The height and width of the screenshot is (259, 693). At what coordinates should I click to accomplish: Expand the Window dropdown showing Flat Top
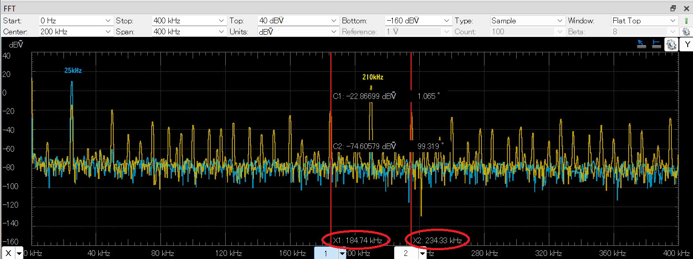point(673,21)
